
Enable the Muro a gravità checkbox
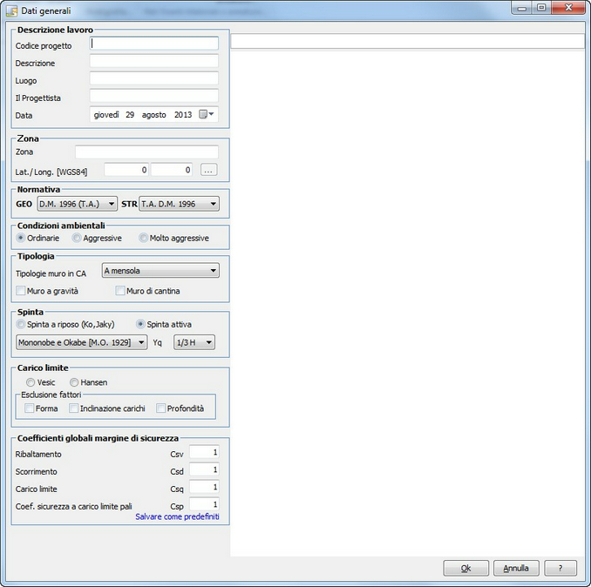[22, 291]
